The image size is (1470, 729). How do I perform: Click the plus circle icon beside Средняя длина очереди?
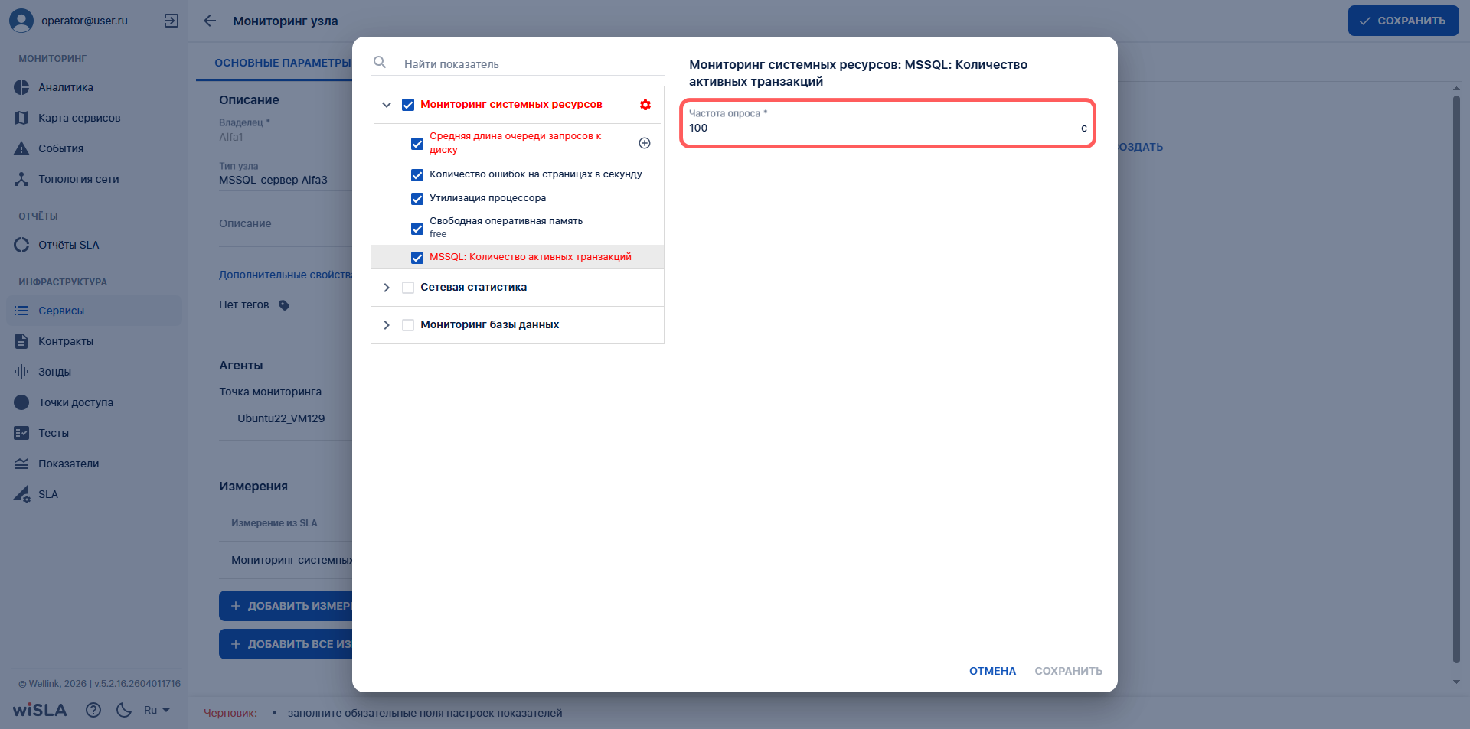tap(645, 143)
